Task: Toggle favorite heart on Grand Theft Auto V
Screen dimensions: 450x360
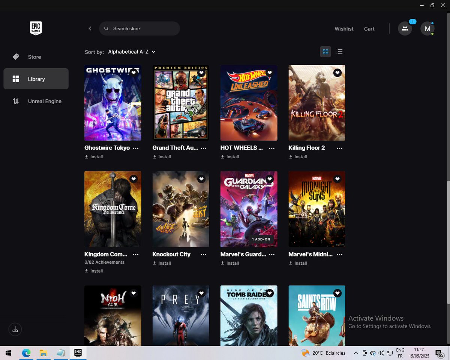Action: point(201,73)
